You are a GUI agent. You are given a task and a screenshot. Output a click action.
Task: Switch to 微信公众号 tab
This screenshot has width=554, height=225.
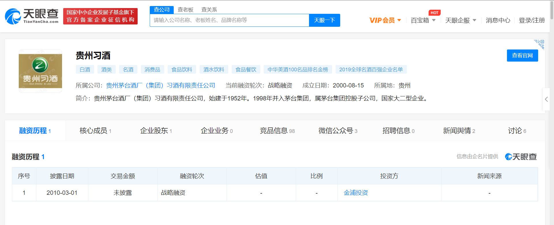pyautogui.click(x=338, y=131)
